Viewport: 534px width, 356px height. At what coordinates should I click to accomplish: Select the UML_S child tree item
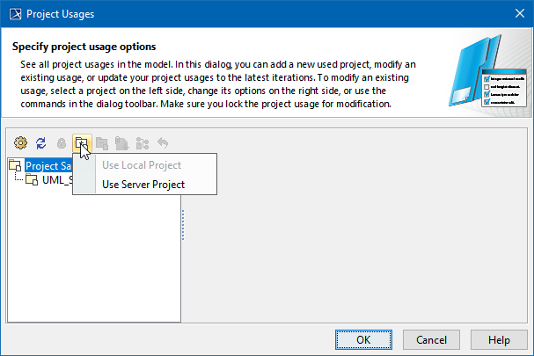click(x=55, y=180)
